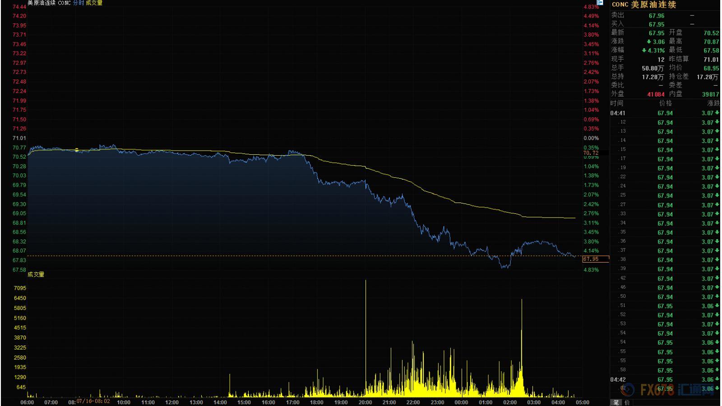Click the 昨结算 value 71.01
This screenshot has height=406, width=722.
711,60
